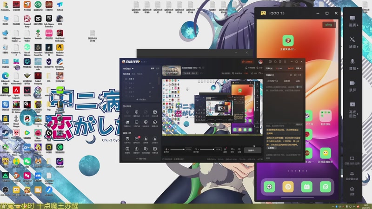Screen dimensions: 372x209
Task: Select the 竖屏 orientation tab
Action: (158, 68)
